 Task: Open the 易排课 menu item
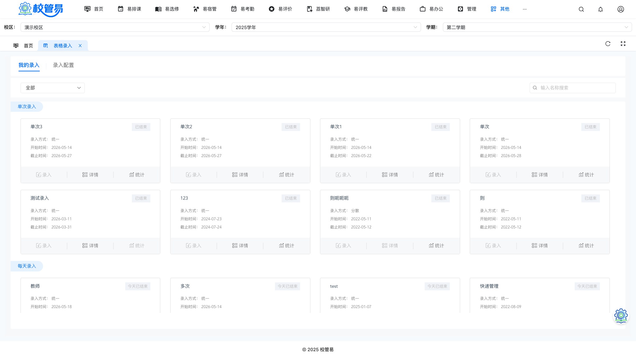click(x=129, y=9)
